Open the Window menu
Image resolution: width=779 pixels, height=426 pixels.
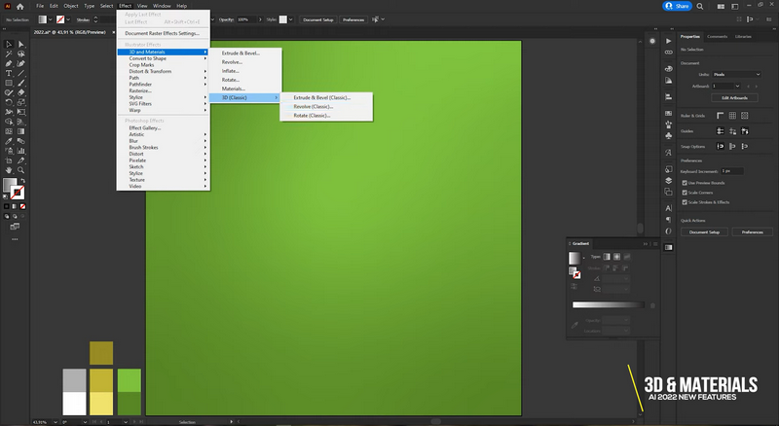coord(162,6)
